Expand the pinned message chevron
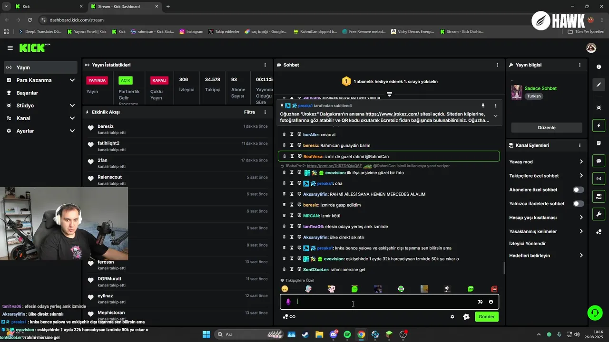The height and width of the screenshot is (342, 609). (495, 116)
